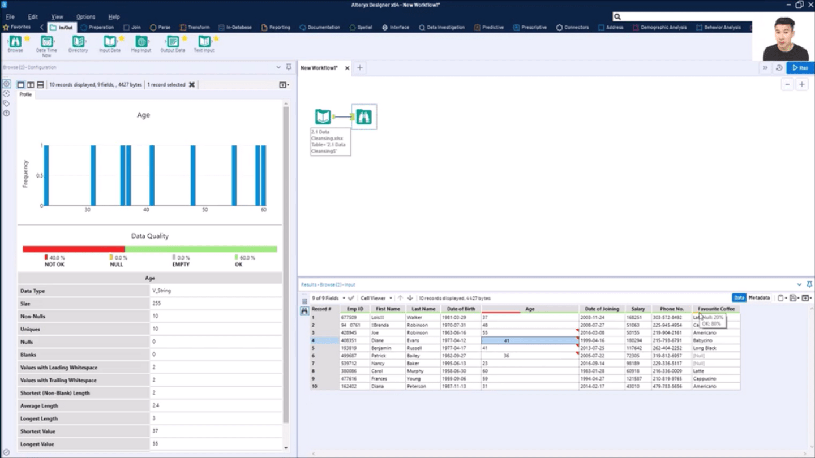Select the Map Input tool icon
This screenshot has height=458, width=815.
tap(141, 42)
